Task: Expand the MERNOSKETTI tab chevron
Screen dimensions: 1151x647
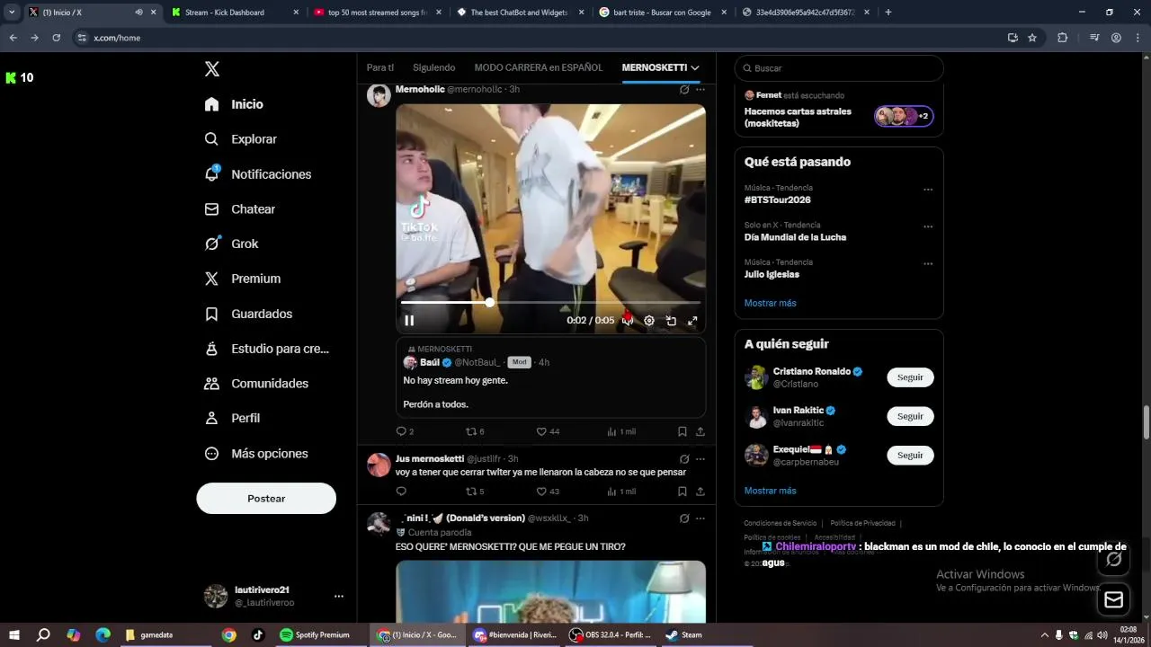Action: pyautogui.click(x=695, y=67)
